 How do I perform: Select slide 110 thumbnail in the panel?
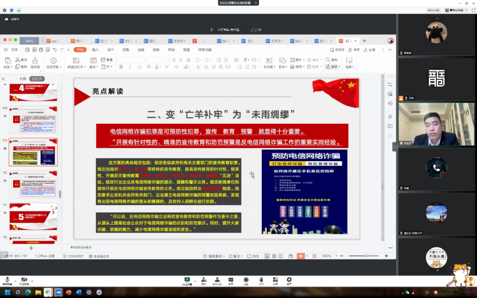click(34, 183)
